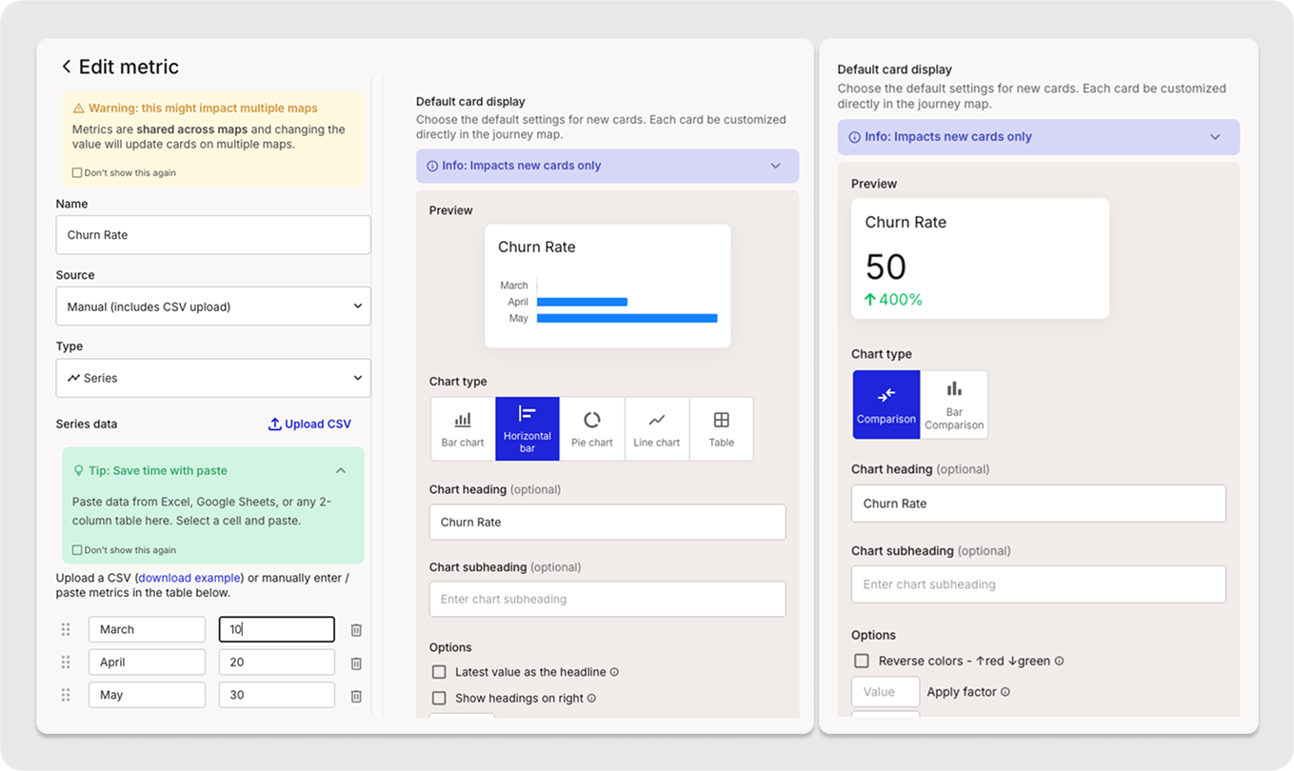
Task: Click the drag handle for April row
Action: (x=66, y=662)
